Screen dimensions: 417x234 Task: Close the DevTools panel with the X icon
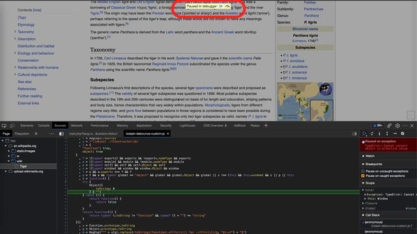[x=412, y=125]
